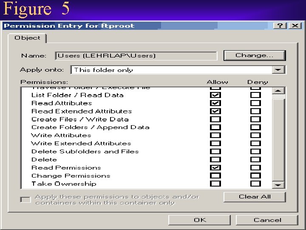
Task: Uncheck Allow for Read Attributes
Action: point(215,103)
